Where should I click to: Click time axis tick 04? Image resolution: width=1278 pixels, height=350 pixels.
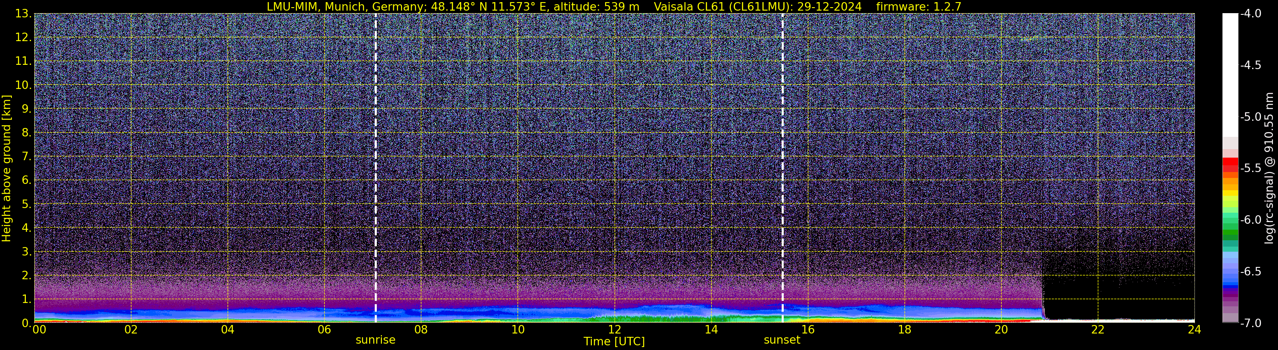(228, 330)
